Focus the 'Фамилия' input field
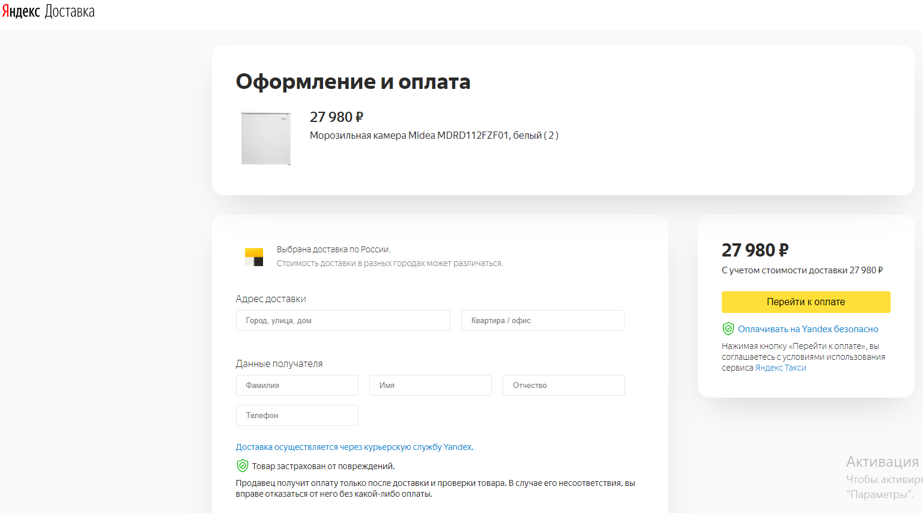The image size is (923, 513). click(x=297, y=386)
